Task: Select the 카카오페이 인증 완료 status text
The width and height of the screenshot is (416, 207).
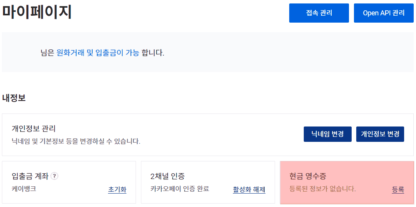Action: pyautogui.click(x=180, y=189)
